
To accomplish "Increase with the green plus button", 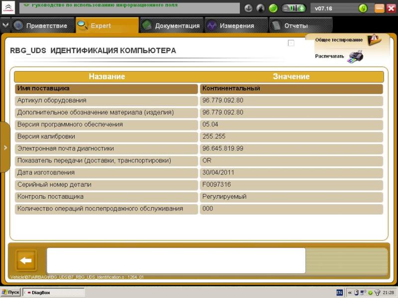I will pos(301,8).
